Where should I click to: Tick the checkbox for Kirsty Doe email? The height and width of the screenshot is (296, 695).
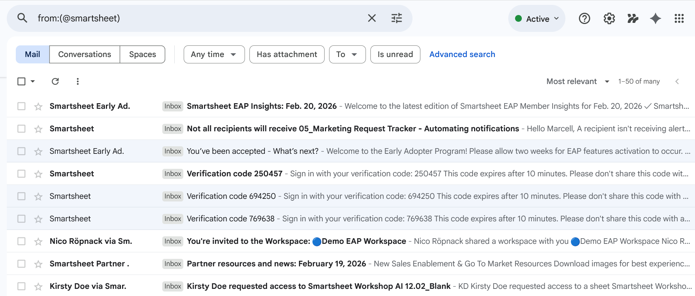(21, 286)
